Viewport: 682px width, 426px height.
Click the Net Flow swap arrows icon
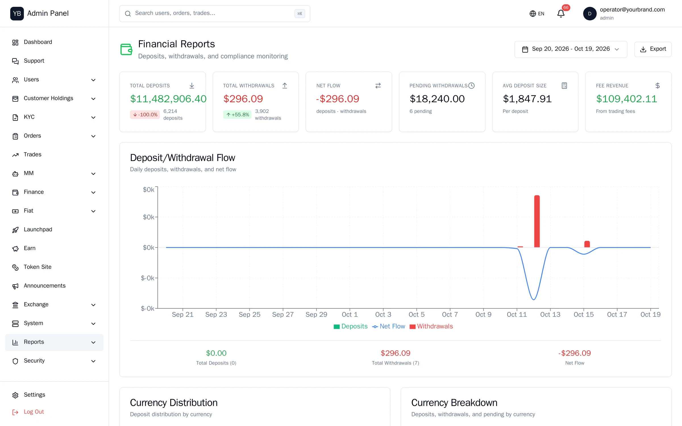378,85
